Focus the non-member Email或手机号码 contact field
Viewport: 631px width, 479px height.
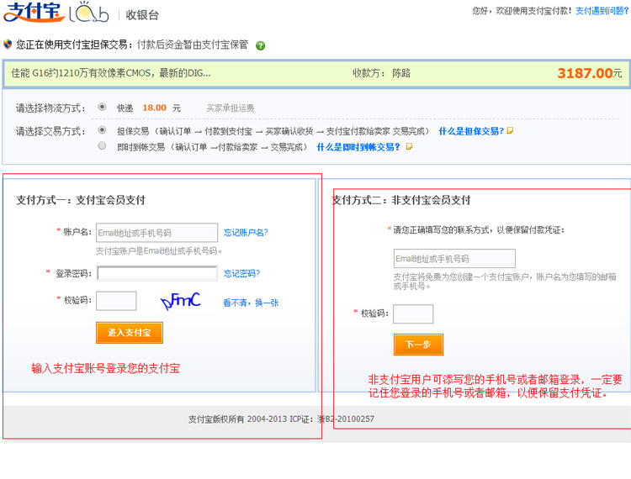(454, 258)
